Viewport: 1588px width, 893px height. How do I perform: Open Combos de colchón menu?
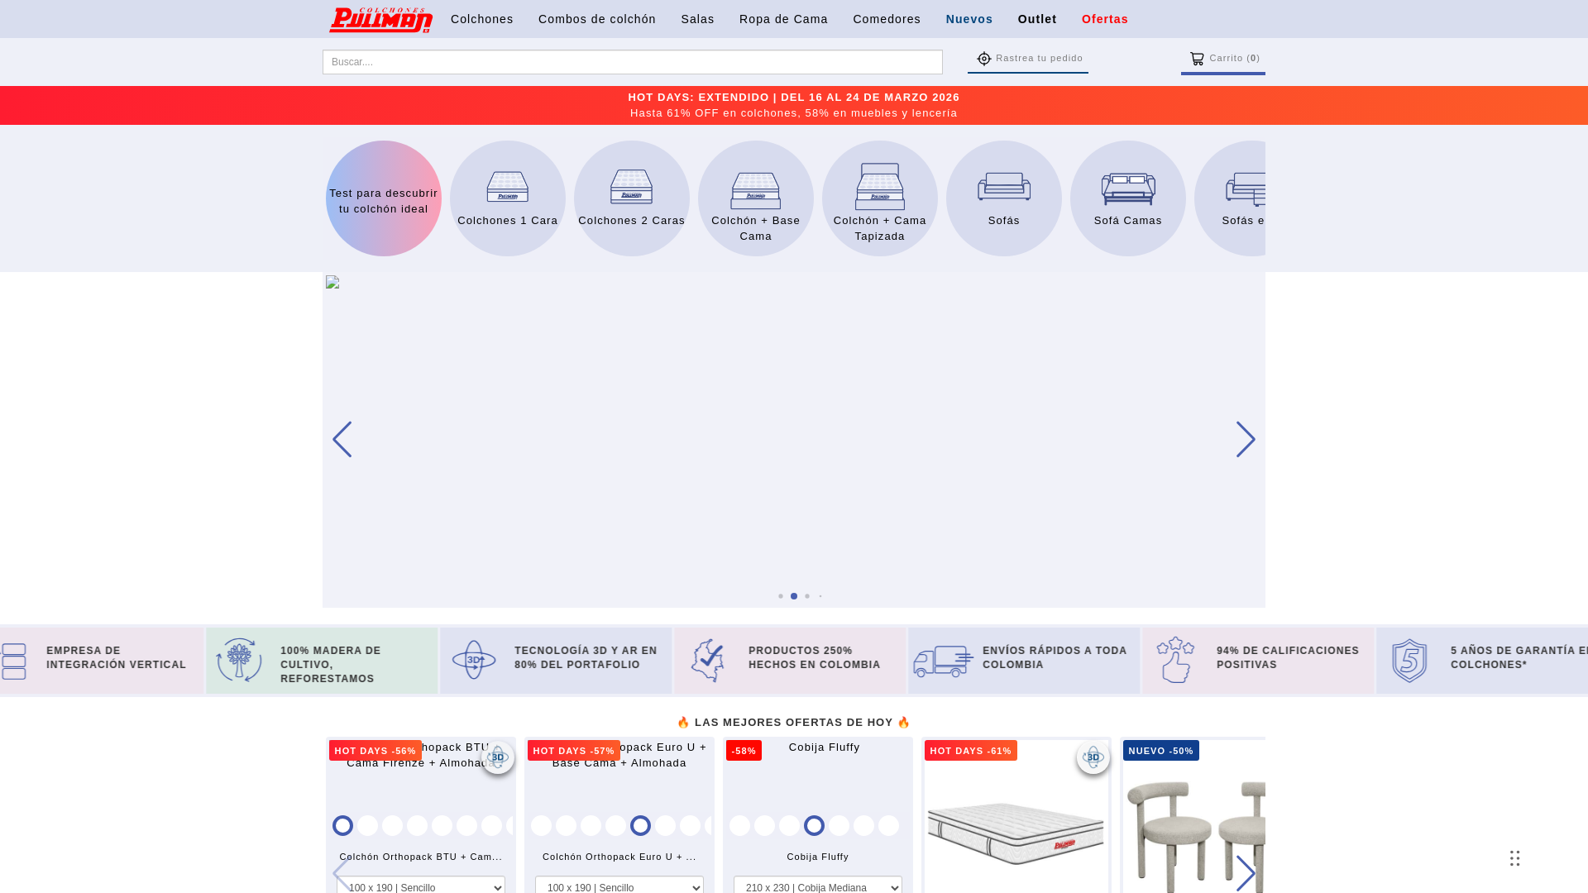pyautogui.click(x=597, y=19)
